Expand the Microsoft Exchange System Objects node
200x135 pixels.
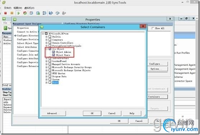[x=47, y=70]
